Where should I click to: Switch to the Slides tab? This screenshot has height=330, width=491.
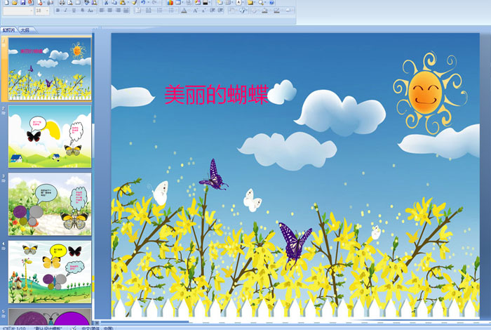(x=8, y=30)
